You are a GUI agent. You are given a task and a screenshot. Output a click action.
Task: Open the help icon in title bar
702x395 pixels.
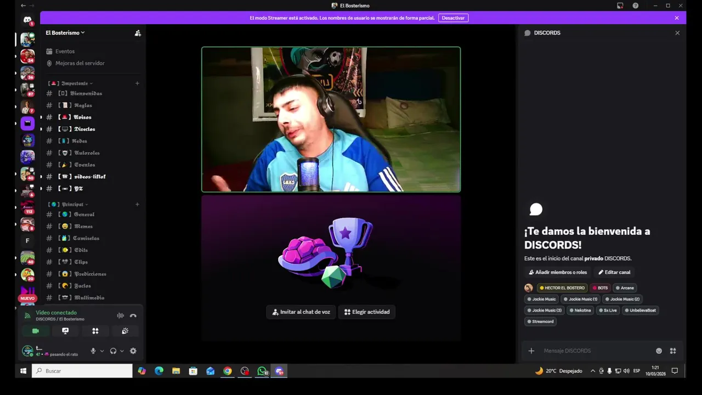tap(635, 5)
